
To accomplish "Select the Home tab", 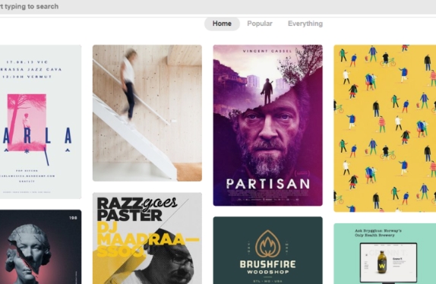I will [x=222, y=24].
